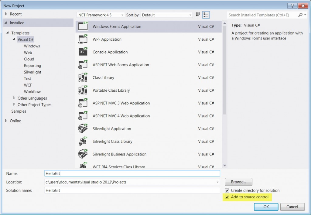Select the Visual C# tree label
Image resolution: width=311 pixels, height=215 pixels.
pos(26,39)
